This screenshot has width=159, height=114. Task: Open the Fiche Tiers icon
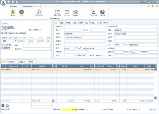(x=93, y=12)
